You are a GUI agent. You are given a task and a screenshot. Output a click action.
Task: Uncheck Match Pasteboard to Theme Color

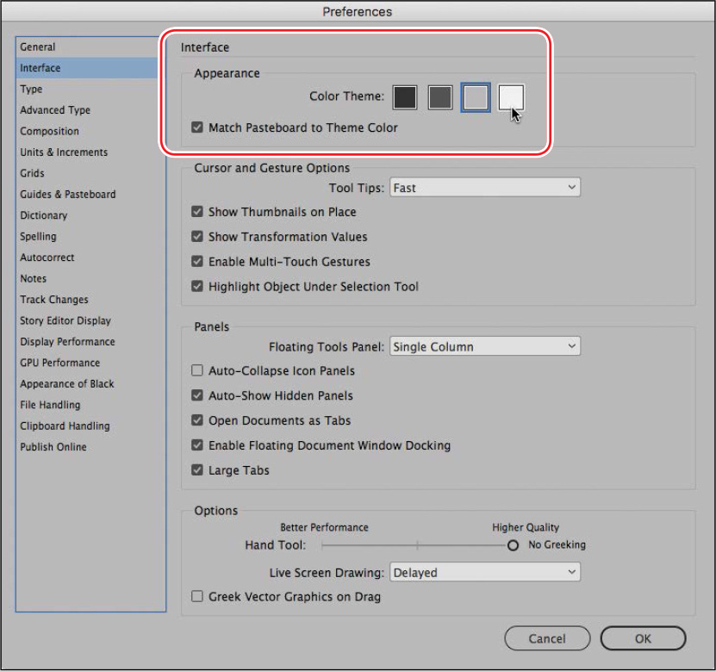click(197, 127)
